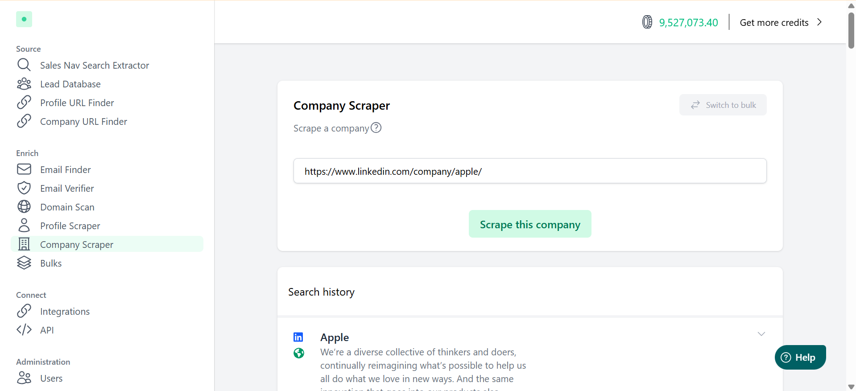Expand the Apple search history entry

[761, 334]
